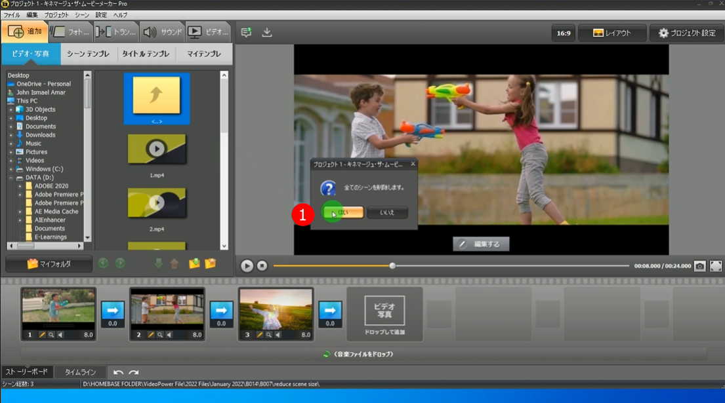Viewport: 725px width, 403px height.
Task: Open the サウンド tab
Action: tap(162, 31)
